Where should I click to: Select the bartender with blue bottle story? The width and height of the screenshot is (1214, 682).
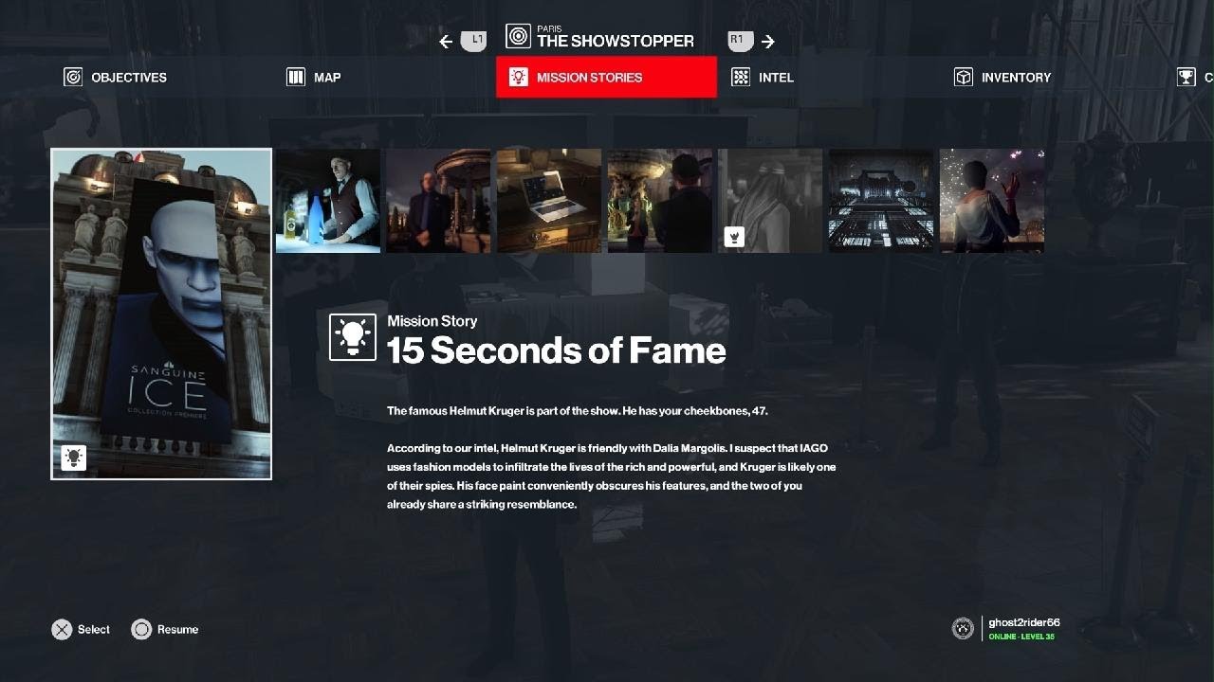coord(327,201)
